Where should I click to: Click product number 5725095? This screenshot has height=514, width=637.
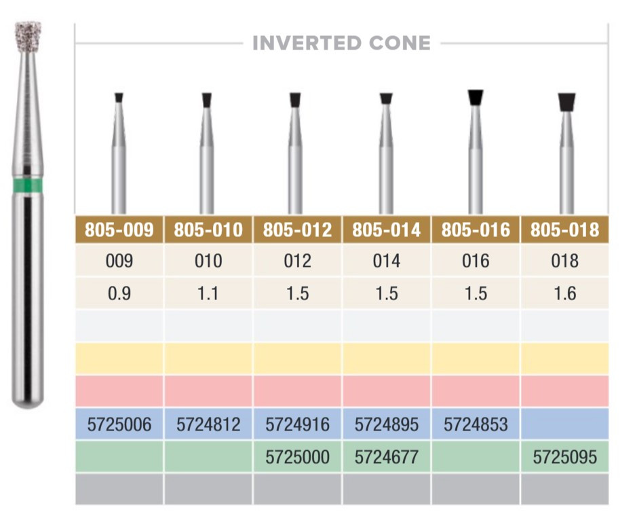pos(564,457)
